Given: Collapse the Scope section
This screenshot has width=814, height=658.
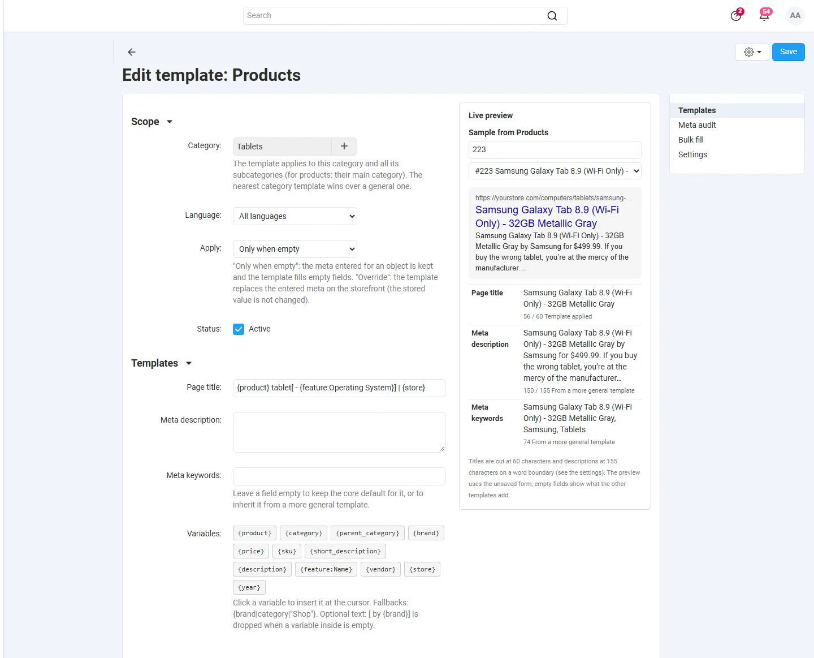Looking at the screenshot, I should [152, 122].
